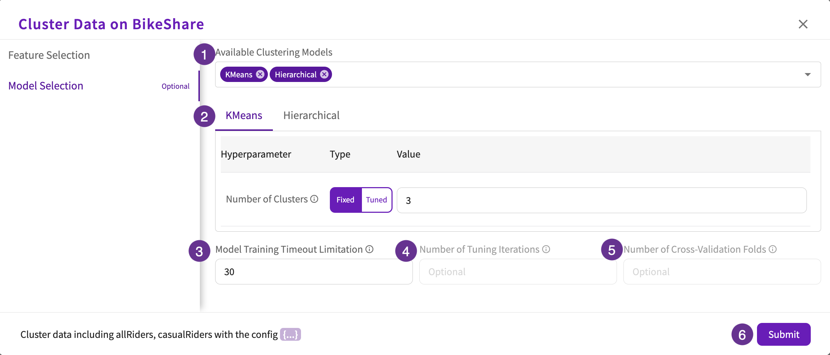Edit the Number of Clusters value field
The height and width of the screenshot is (355, 830).
click(x=602, y=200)
